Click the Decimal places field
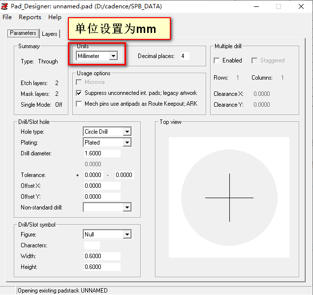313x295 pixels. [184, 56]
